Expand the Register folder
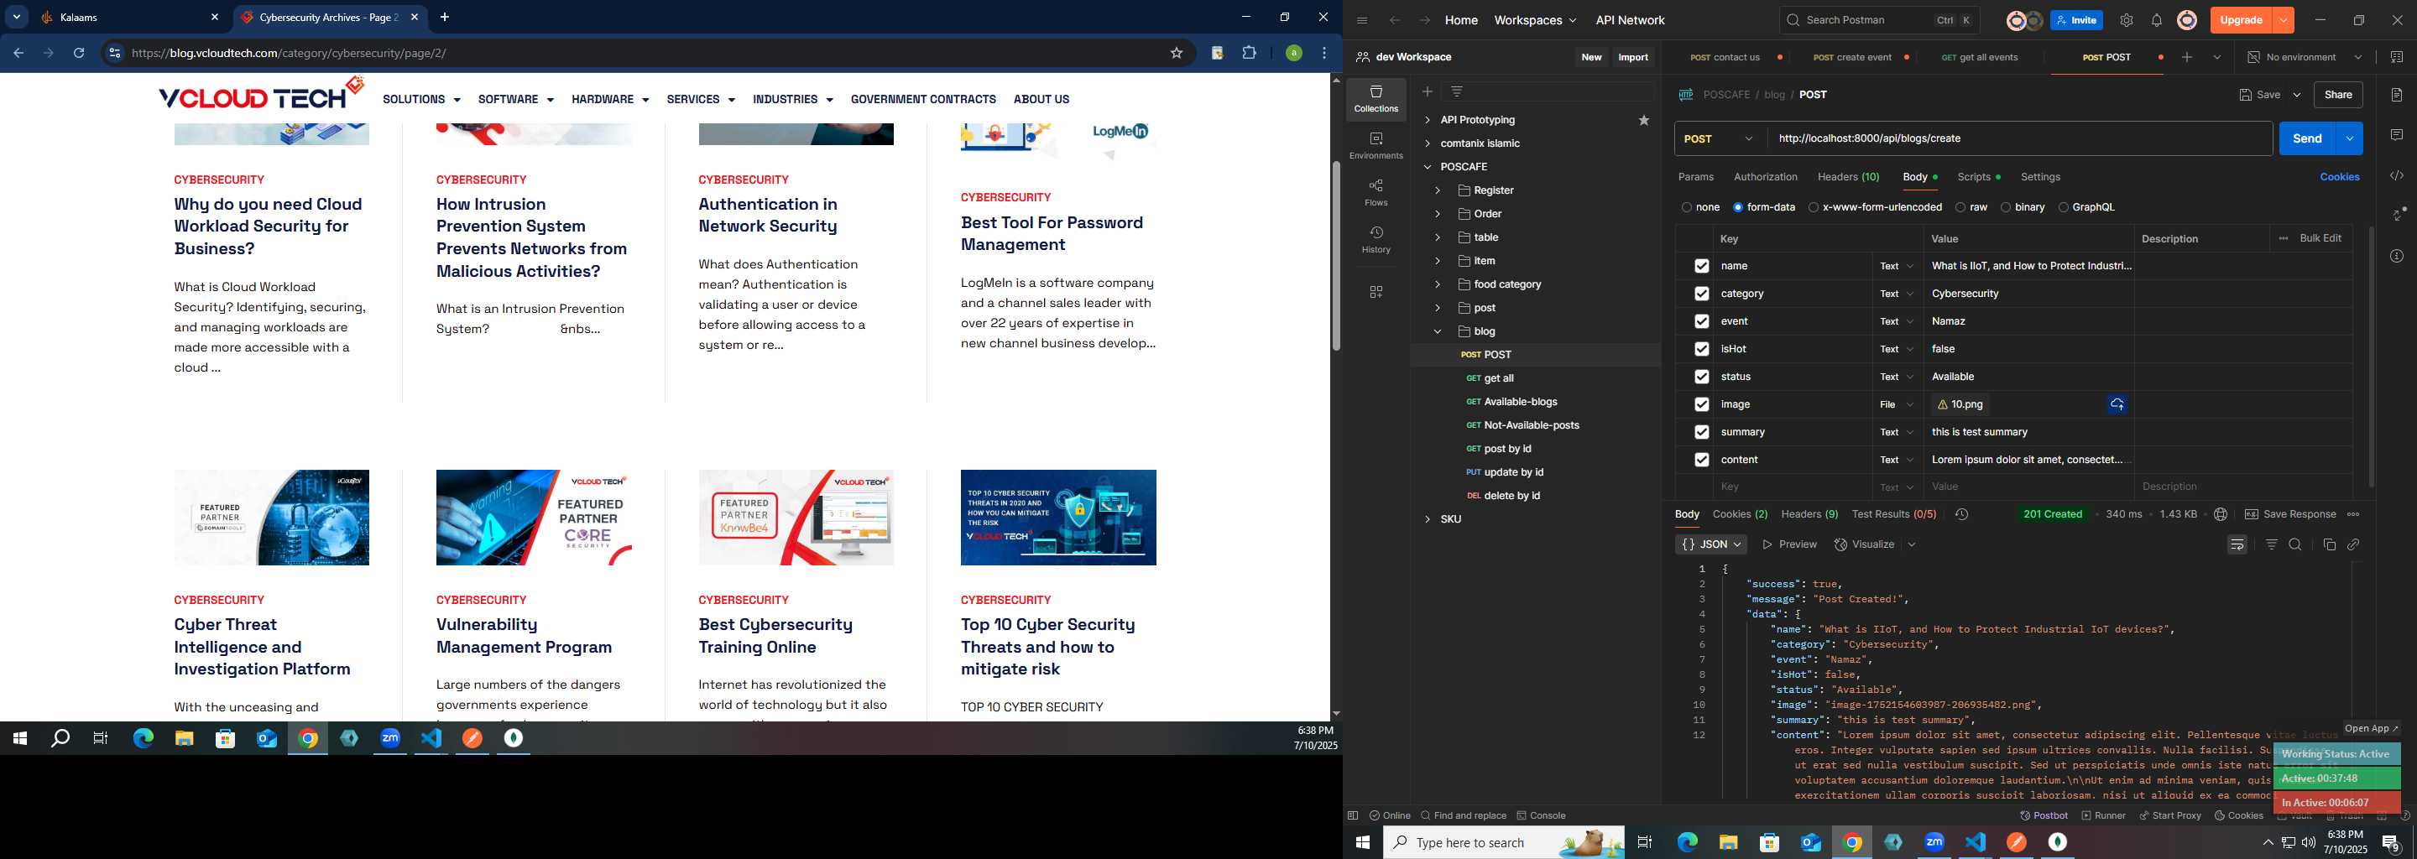 pyautogui.click(x=1437, y=190)
